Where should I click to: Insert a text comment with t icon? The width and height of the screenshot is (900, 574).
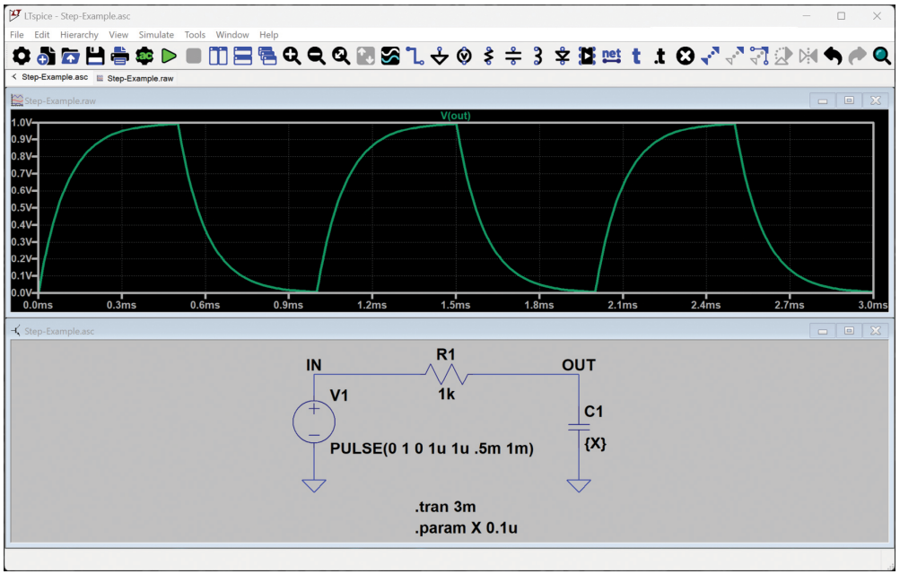[x=636, y=57]
